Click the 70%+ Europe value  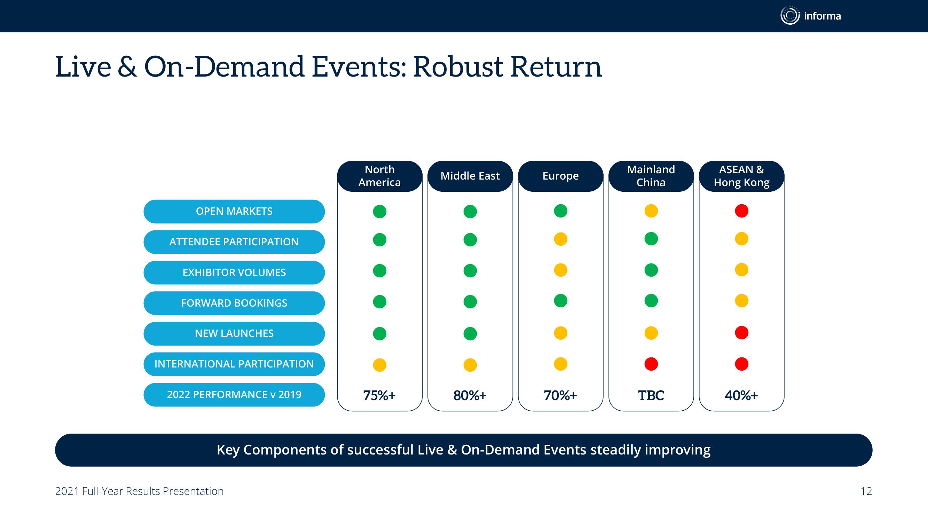click(x=560, y=396)
